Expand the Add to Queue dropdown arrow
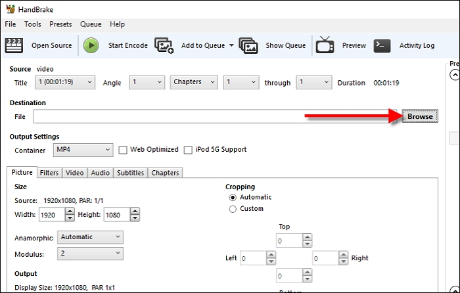Viewport: 460px width, 293px height. [231, 46]
